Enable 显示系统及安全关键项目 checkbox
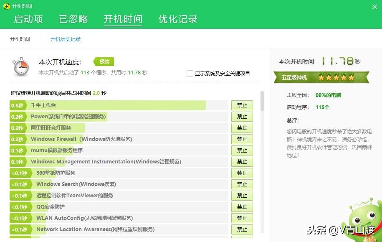382x242 pixels. coord(190,73)
